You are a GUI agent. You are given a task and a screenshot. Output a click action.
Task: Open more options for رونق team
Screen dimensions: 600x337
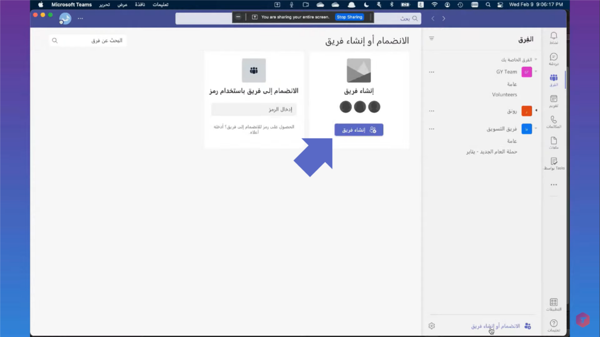click(432, 111)
